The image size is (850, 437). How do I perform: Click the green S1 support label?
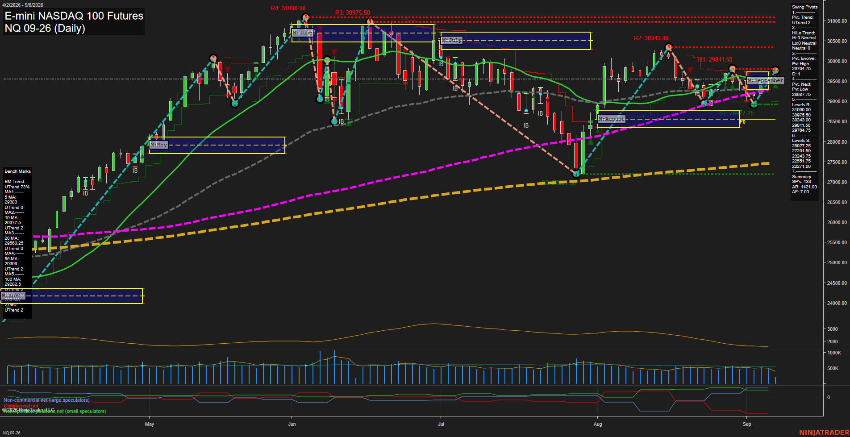pos(736,113)
